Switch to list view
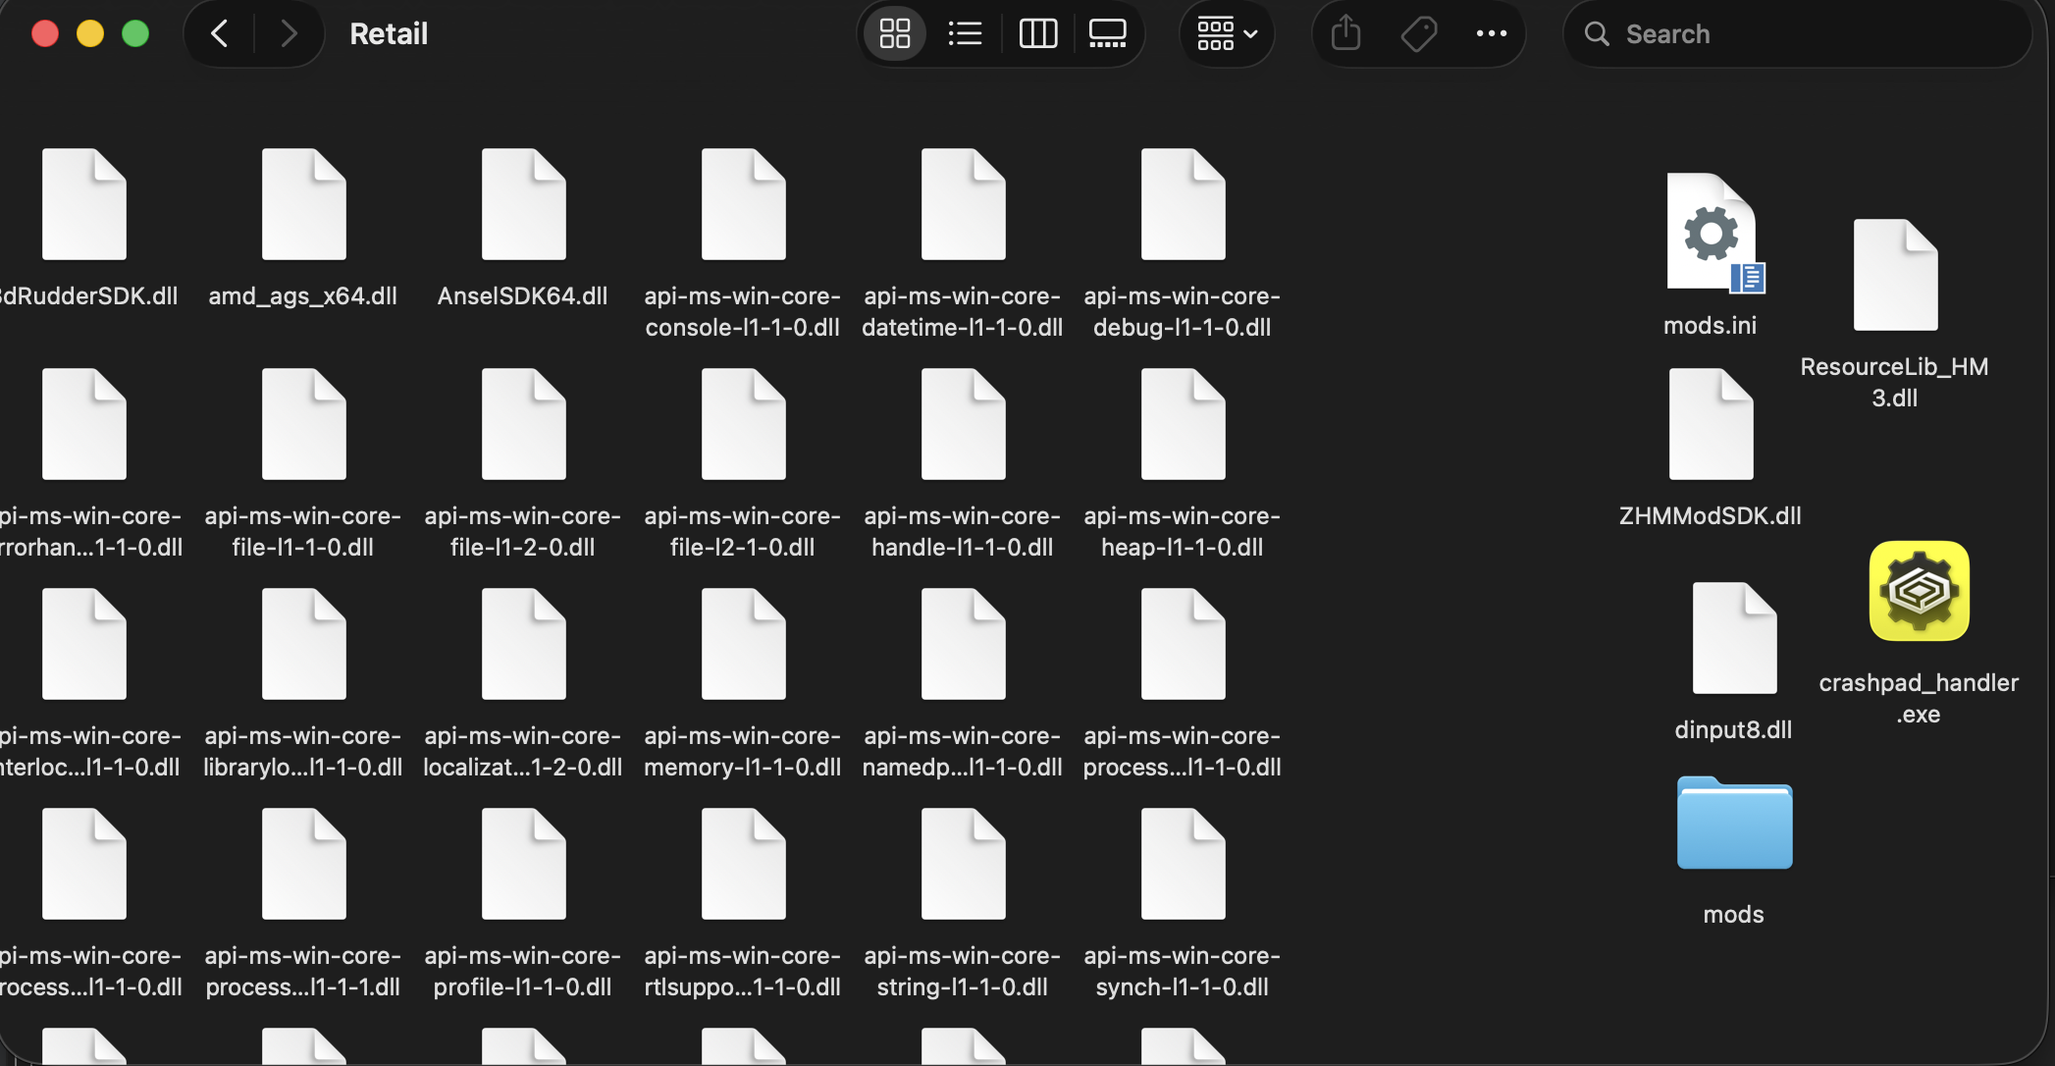 965,32
